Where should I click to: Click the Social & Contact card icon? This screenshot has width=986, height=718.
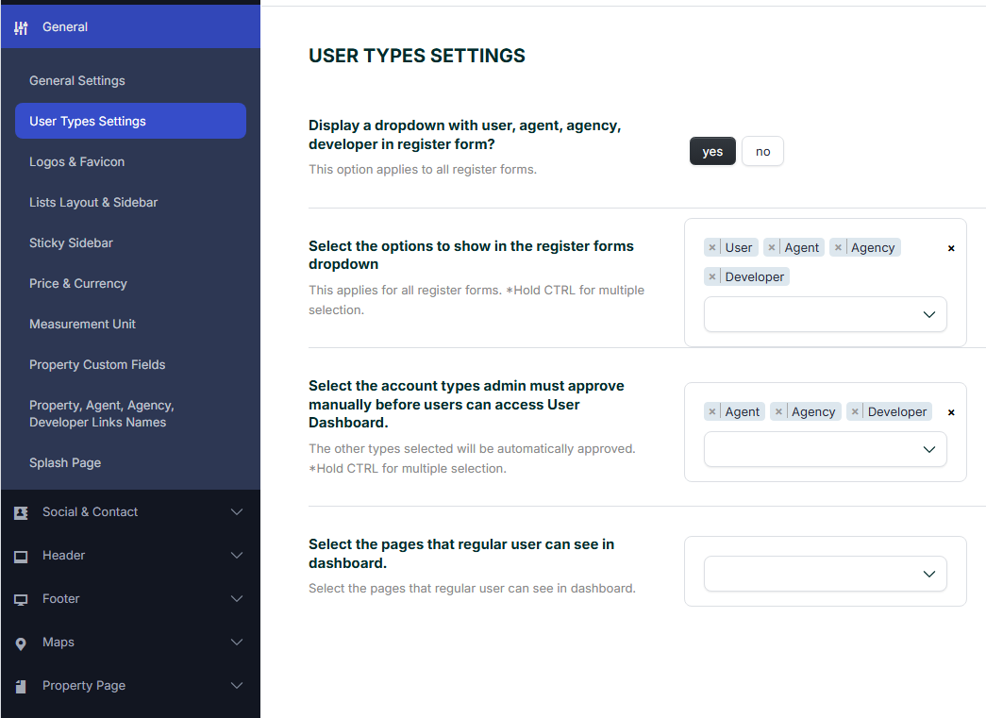tap(21, 512)
